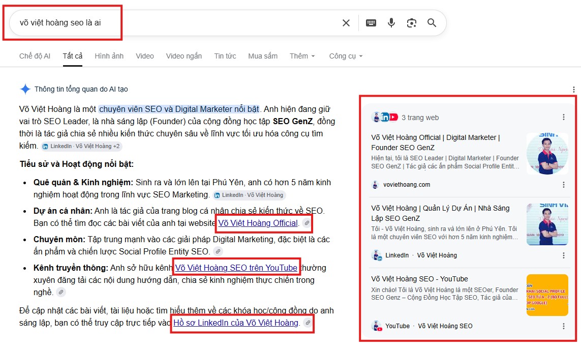This screenshot has height=346, width=581.
Task: Switch to Chế độ AI tab
Action: pos(35,56)
